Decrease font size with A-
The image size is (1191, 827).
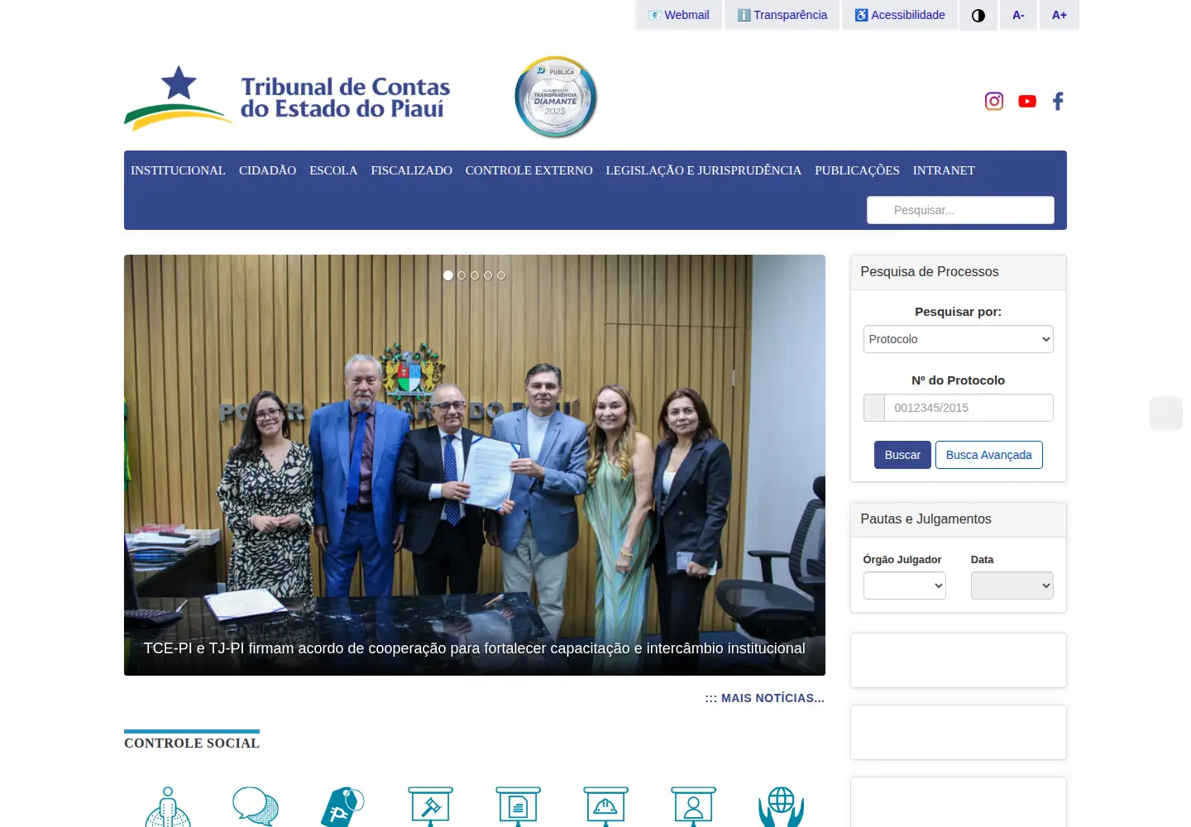pos(1018,15)
